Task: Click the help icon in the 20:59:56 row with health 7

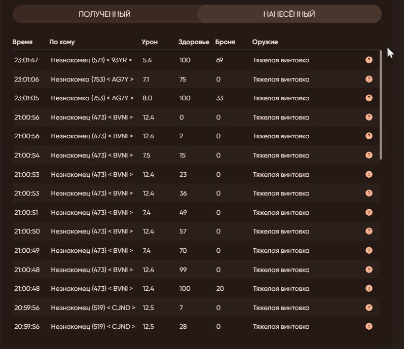Action: tap(369, 307)
